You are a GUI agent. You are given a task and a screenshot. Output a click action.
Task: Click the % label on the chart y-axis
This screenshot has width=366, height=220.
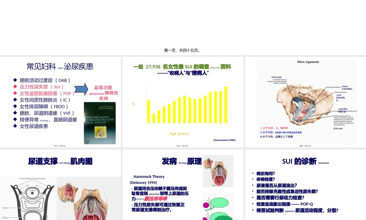pyautogui.click(x=134, y=104)
